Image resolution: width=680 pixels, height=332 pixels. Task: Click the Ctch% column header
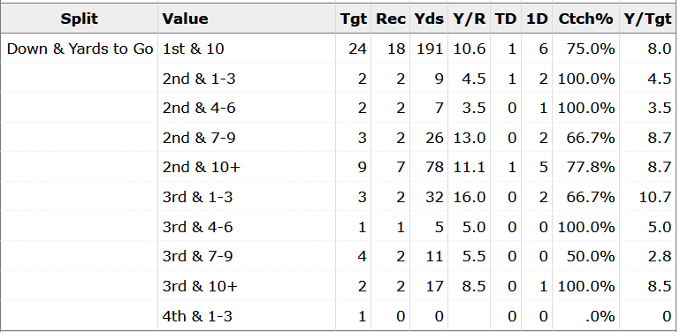pos(585,19)
